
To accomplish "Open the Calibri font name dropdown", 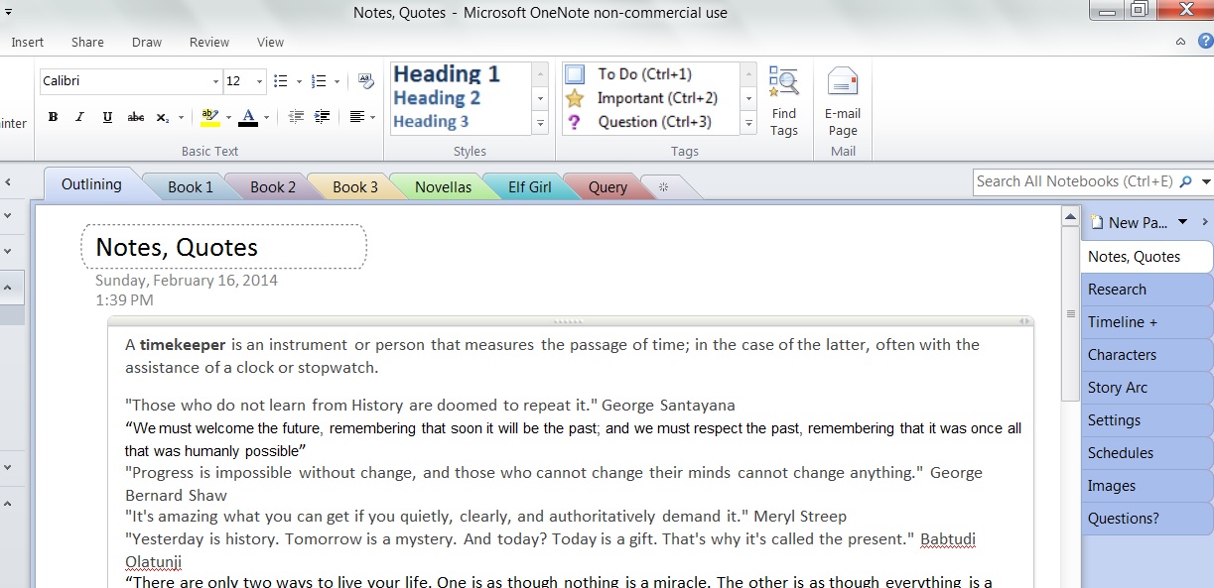I will tap(216, 81).
